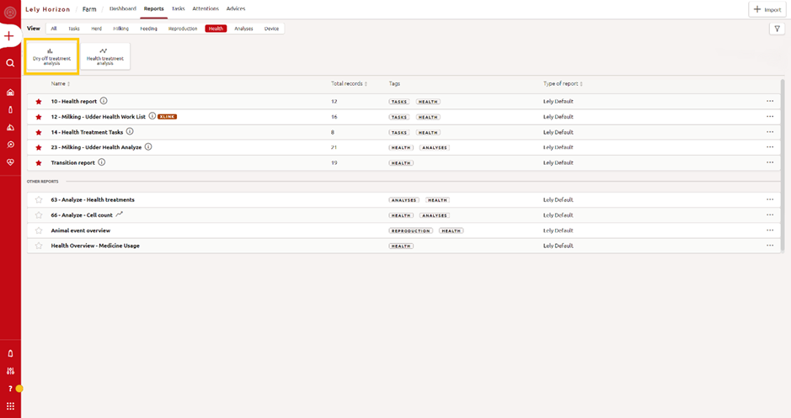Open Attentions tab

(206, 8)
